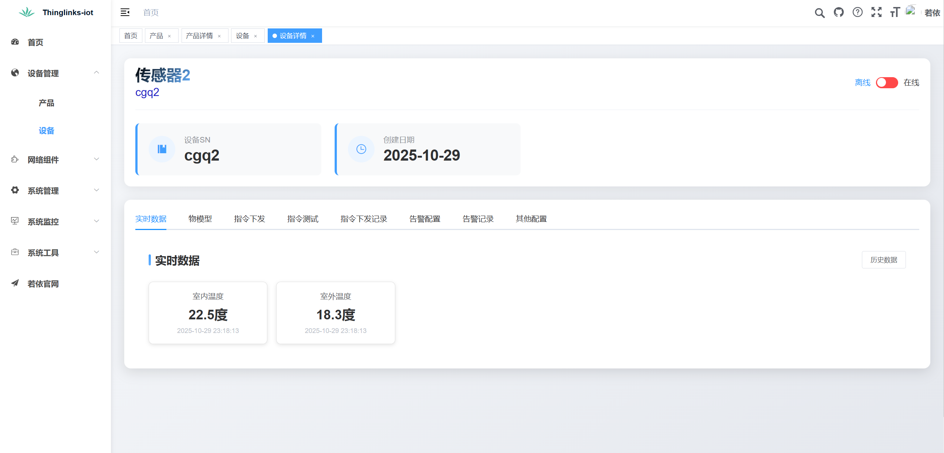This screenshot has width=944, height=453.
Task: Switch to the 物模型 tab
Action: [200, 219]
